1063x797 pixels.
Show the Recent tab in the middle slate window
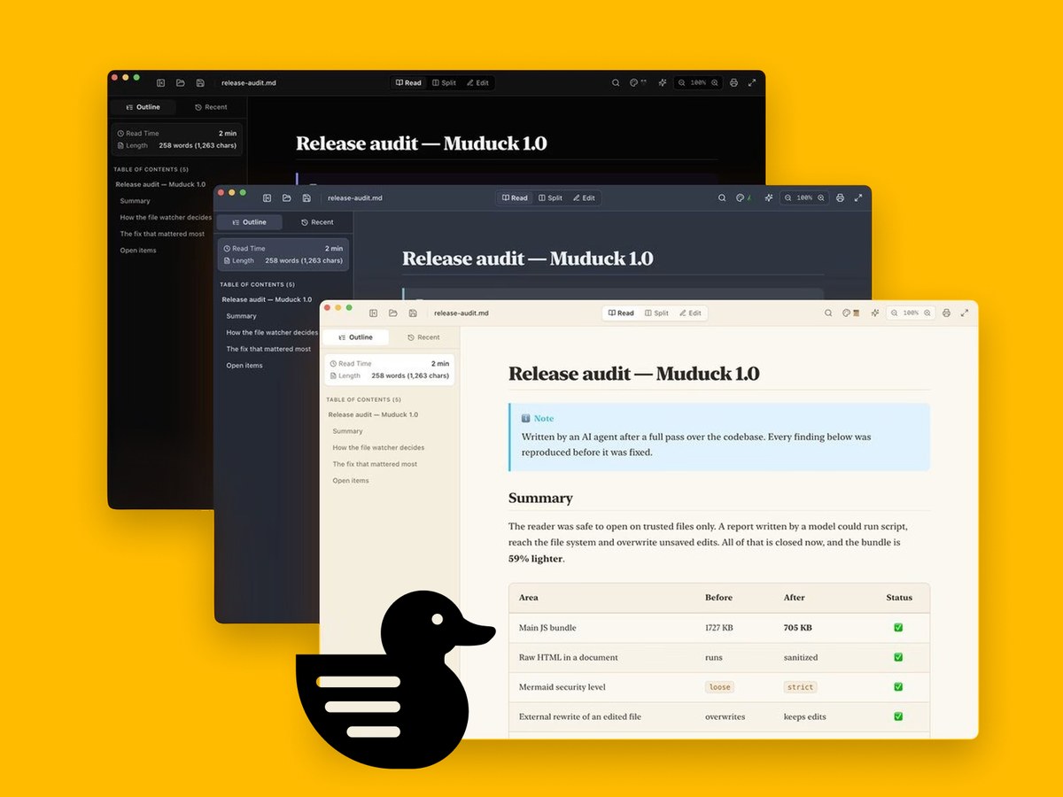point(317,222)
